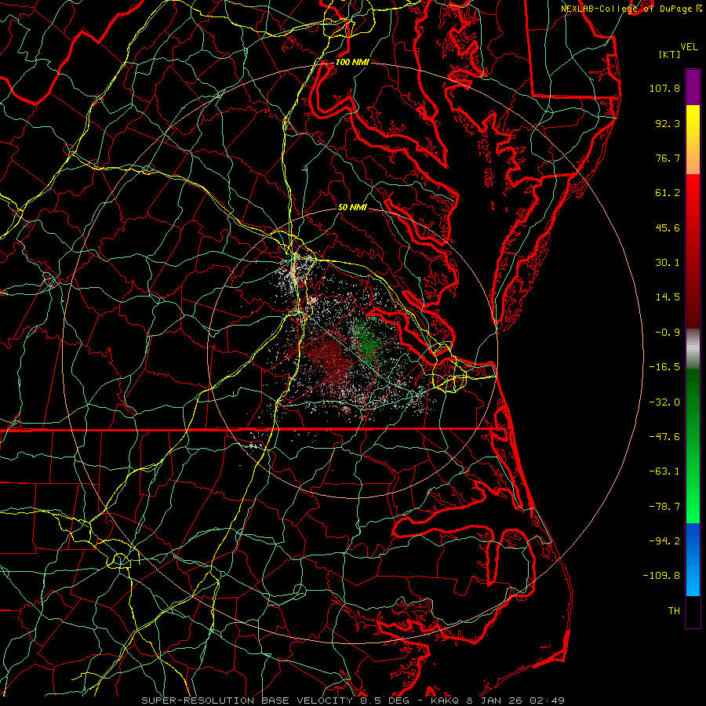Click the -0.9 velocity scale value
The image size is (706, 706).
668,333
